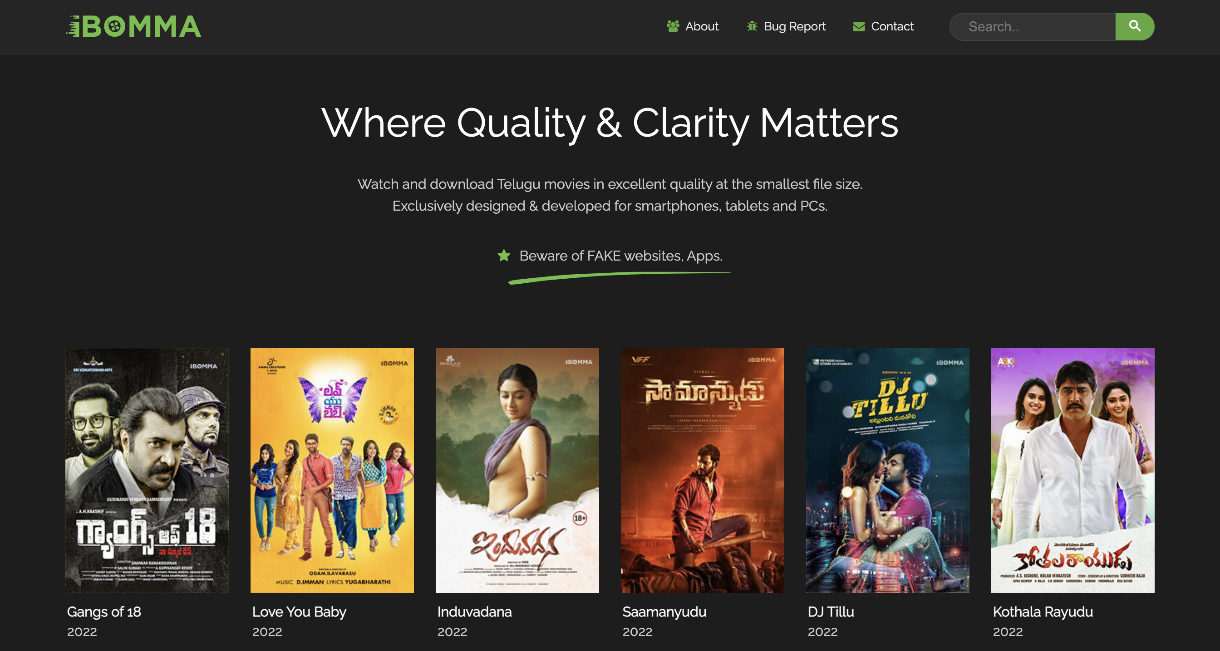Click the DJ Tillu title link
Screen dimensions: 1220x651
pos(831,612)
